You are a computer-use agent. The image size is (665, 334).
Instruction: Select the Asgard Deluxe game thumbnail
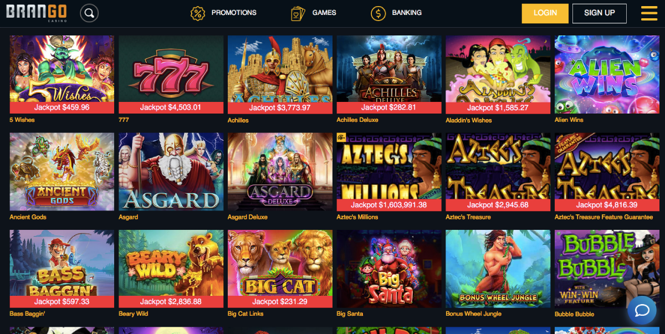pos(280,172)
